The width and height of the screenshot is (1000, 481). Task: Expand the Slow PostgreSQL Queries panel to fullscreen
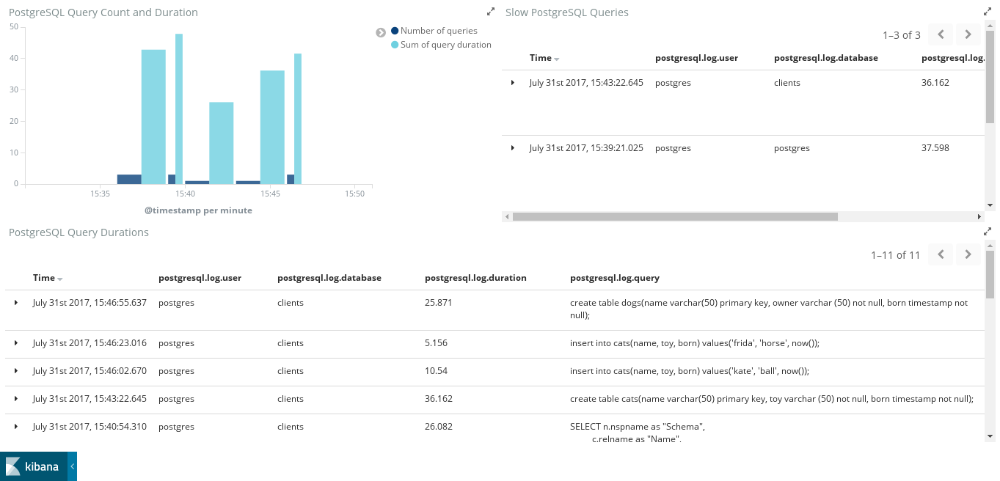(988, 10)
